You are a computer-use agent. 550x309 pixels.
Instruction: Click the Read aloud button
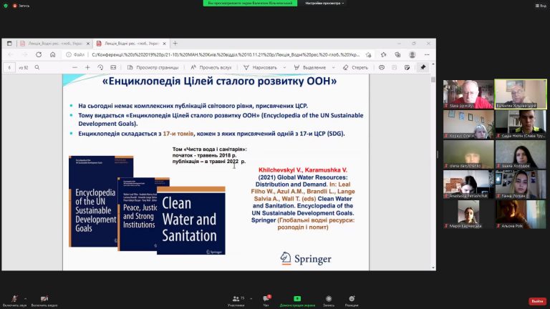coord(211,68)
